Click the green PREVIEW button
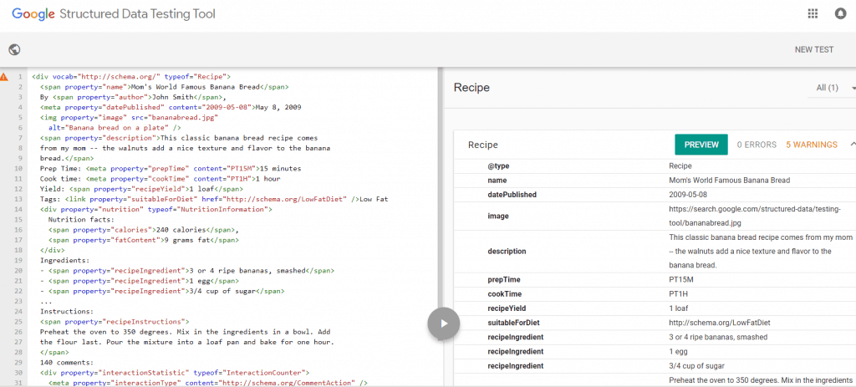Image resolution: width=856 pixels, height=387 pixels. click(x=701, y=145)
